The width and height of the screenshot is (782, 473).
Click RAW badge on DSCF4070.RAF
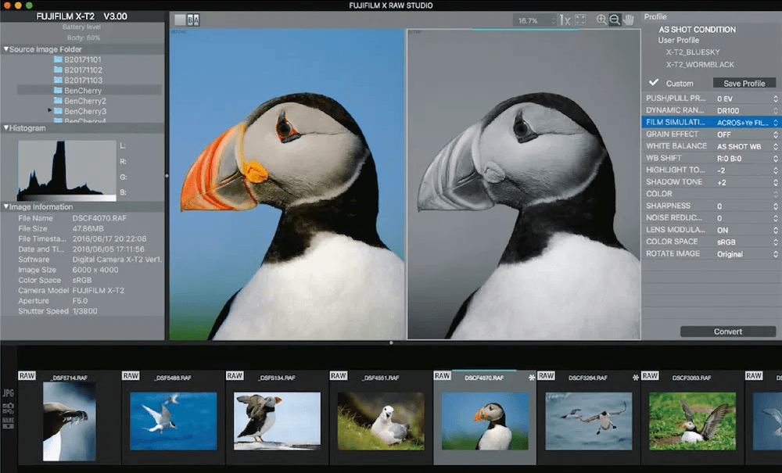point(443,376)
